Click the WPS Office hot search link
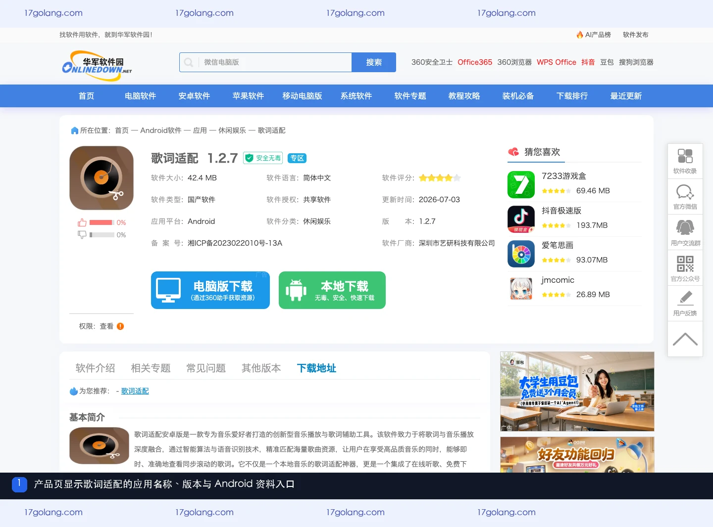Image resolution: width=713 pixels, height=527 pixels. point(557,62)
